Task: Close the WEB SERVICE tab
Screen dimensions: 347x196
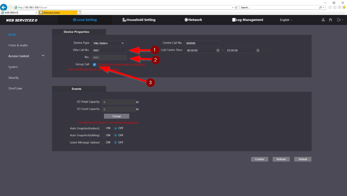Action: coord(36,13)
